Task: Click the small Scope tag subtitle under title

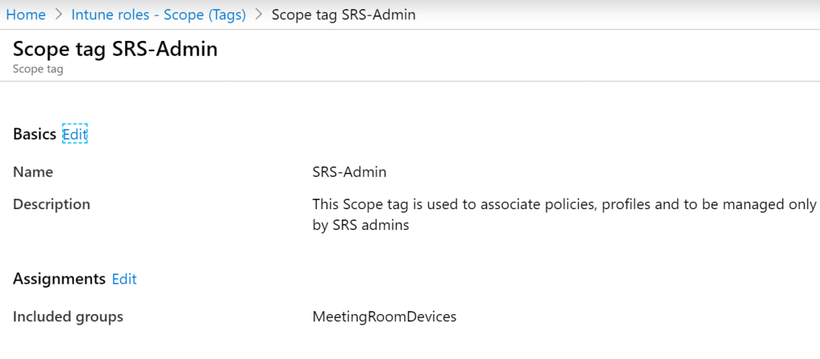Action: (x=38, y=69)
